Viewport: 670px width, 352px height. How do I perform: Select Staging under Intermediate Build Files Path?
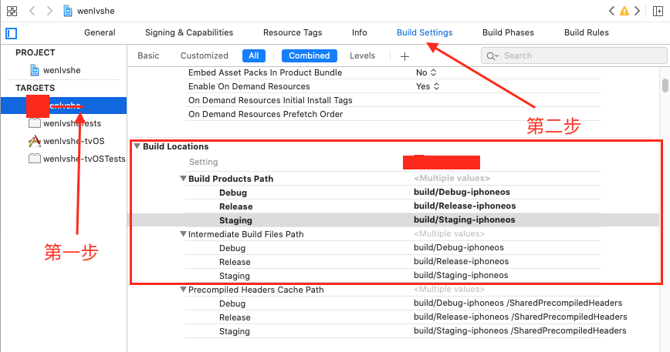click(235, 276)
